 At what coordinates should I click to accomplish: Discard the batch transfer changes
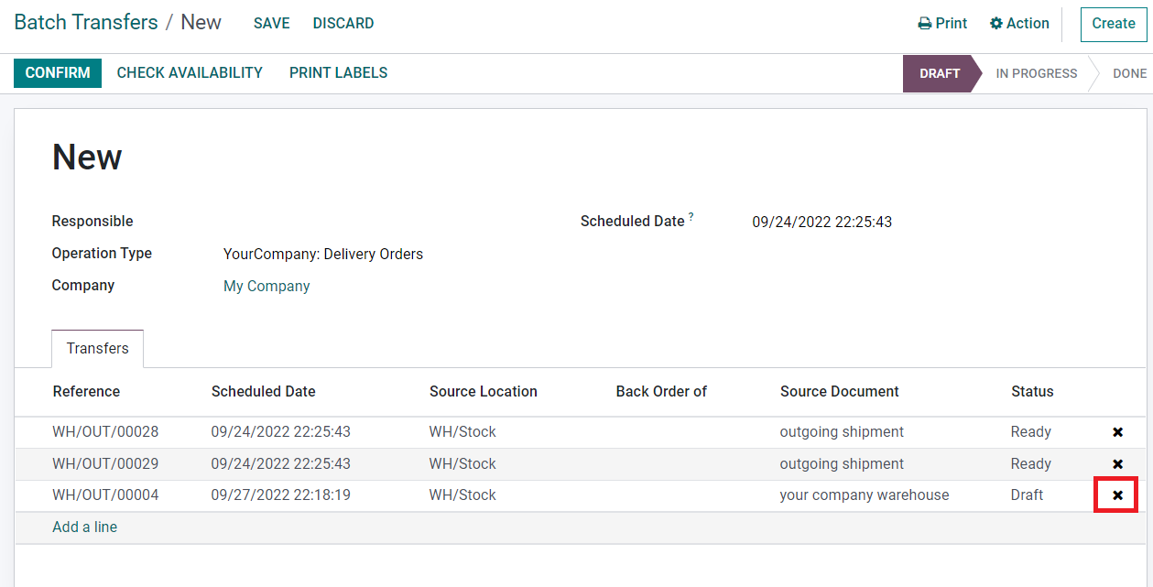pos(343,24)
